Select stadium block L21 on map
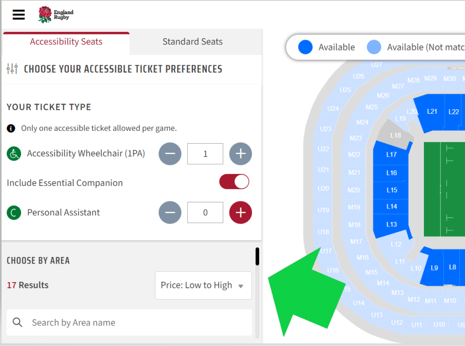Screen dimensions: 465x346 [432, 112]
